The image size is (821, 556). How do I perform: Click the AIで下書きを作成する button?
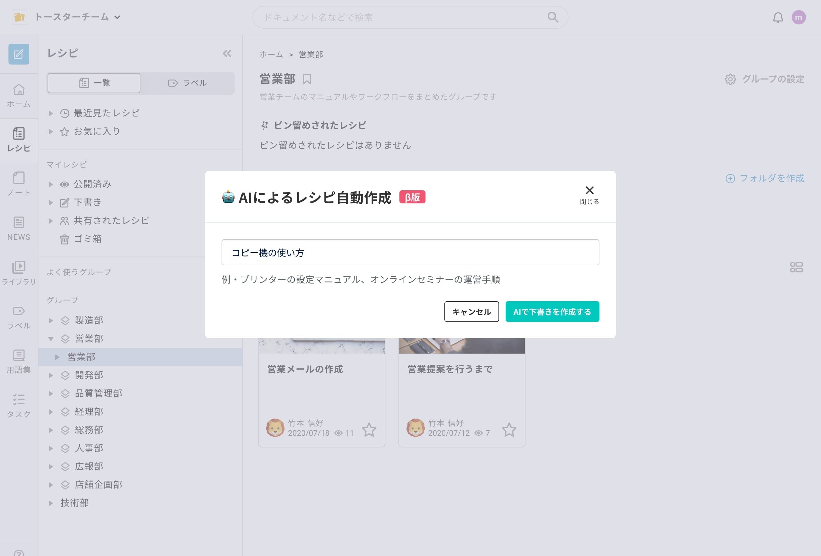tap(552, 311)
